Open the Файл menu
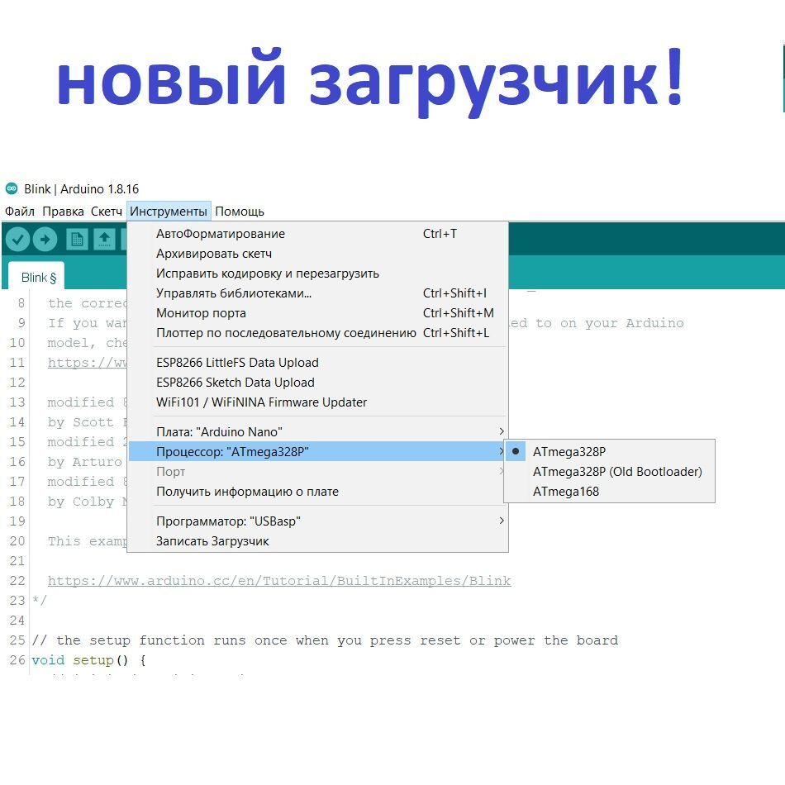Viewport: 785px width, 785px height. (x=20, y=212)
